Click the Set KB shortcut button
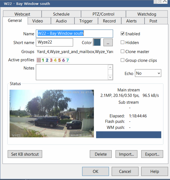Viewport: 170px width, 180px height. point(25,154)
